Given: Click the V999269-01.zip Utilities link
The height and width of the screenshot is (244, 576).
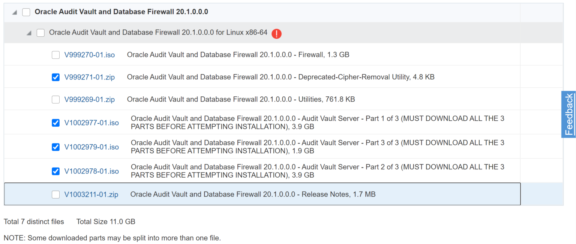Looking at the screenshot, I should pos(90,99).
